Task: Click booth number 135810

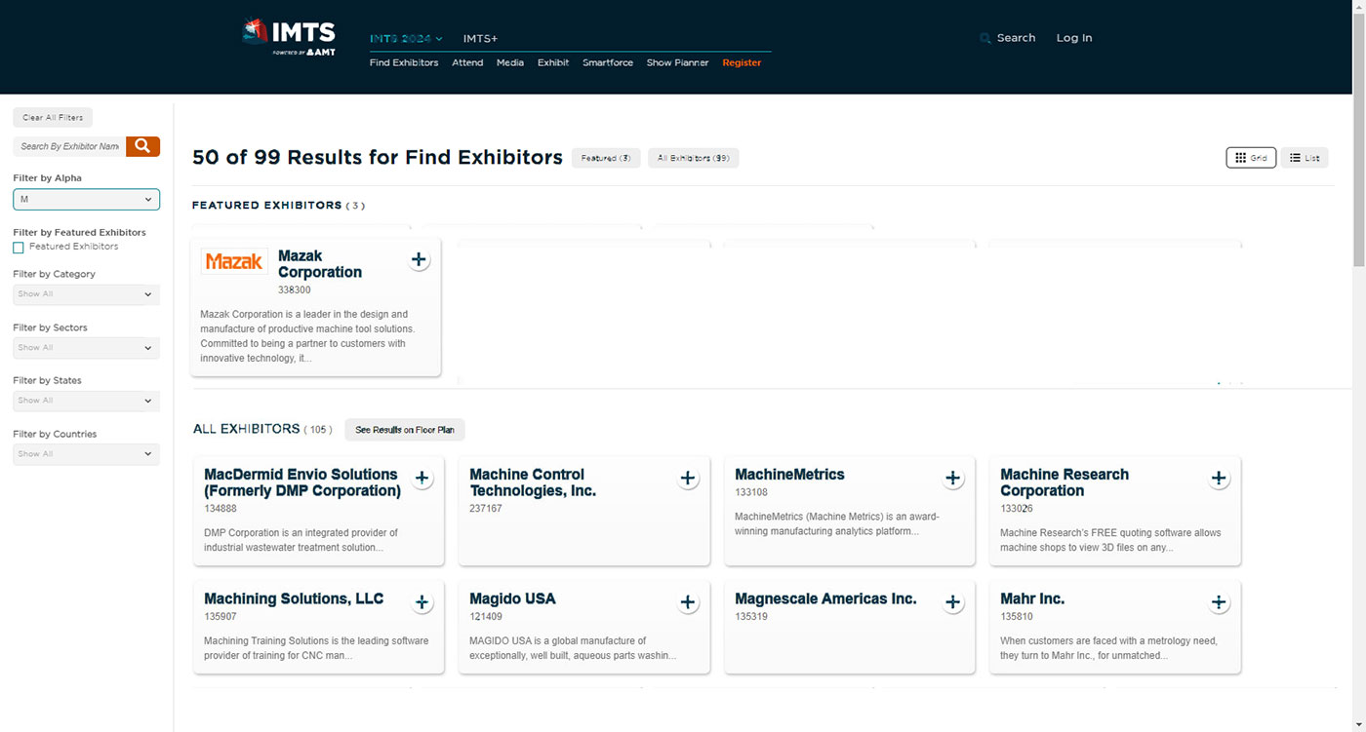Action: click(1017, 617)
